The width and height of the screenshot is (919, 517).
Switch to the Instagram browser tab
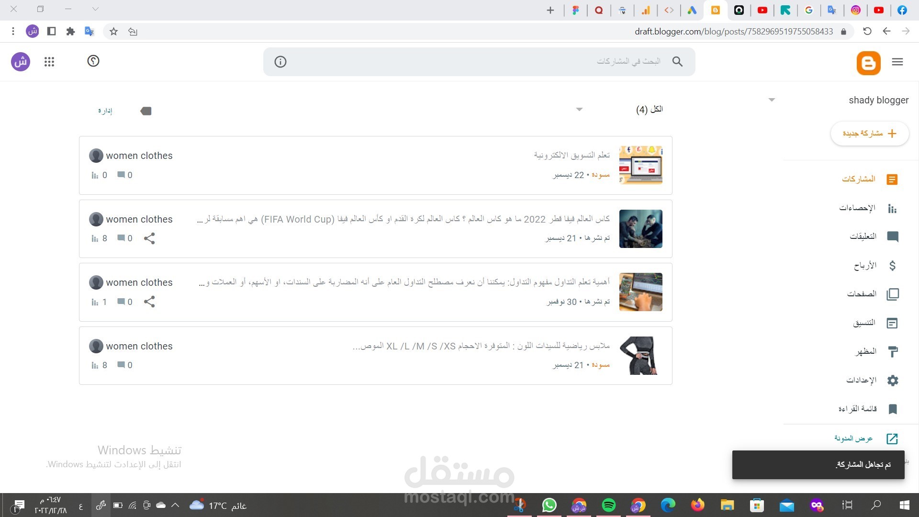tap(856, 10)
